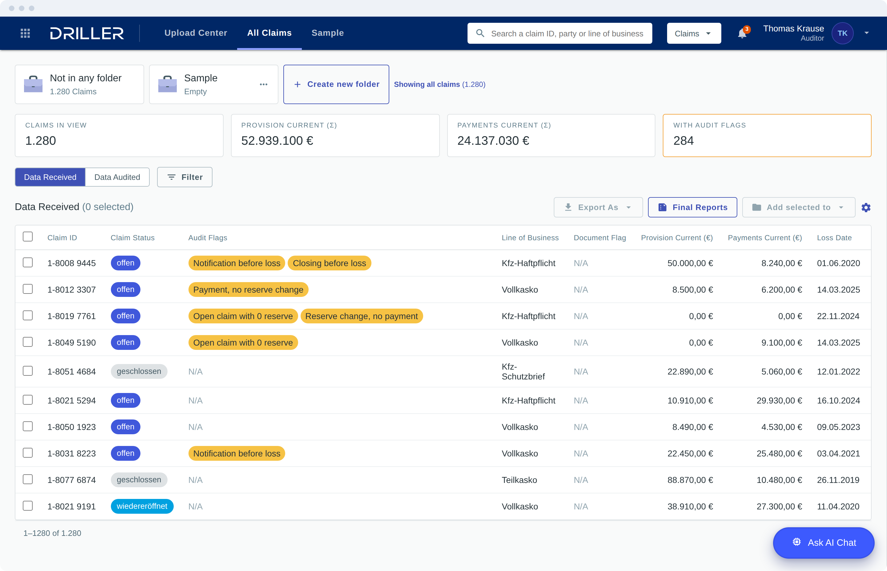The image size is (887, 571).
Task: Click Kfz-Schutzbrief line of business cell
Action: pyautogui.click(x=523, y=371)
